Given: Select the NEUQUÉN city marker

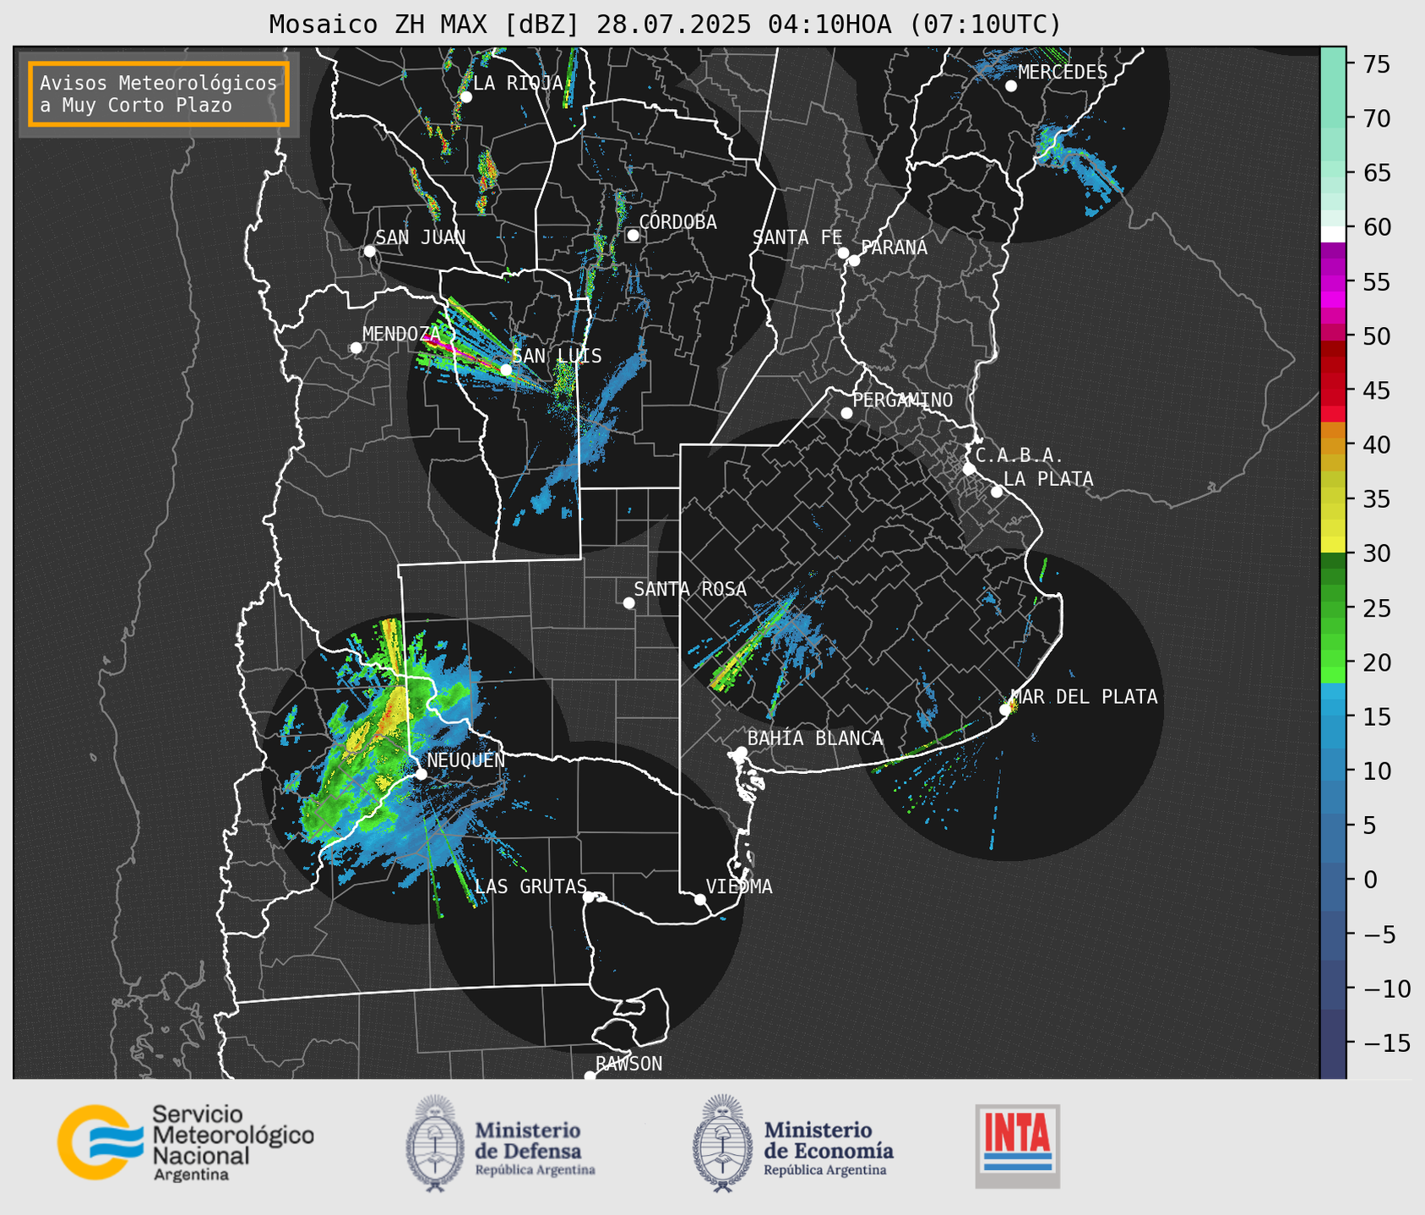Looking at the screenshot, I should coord(421,774).
